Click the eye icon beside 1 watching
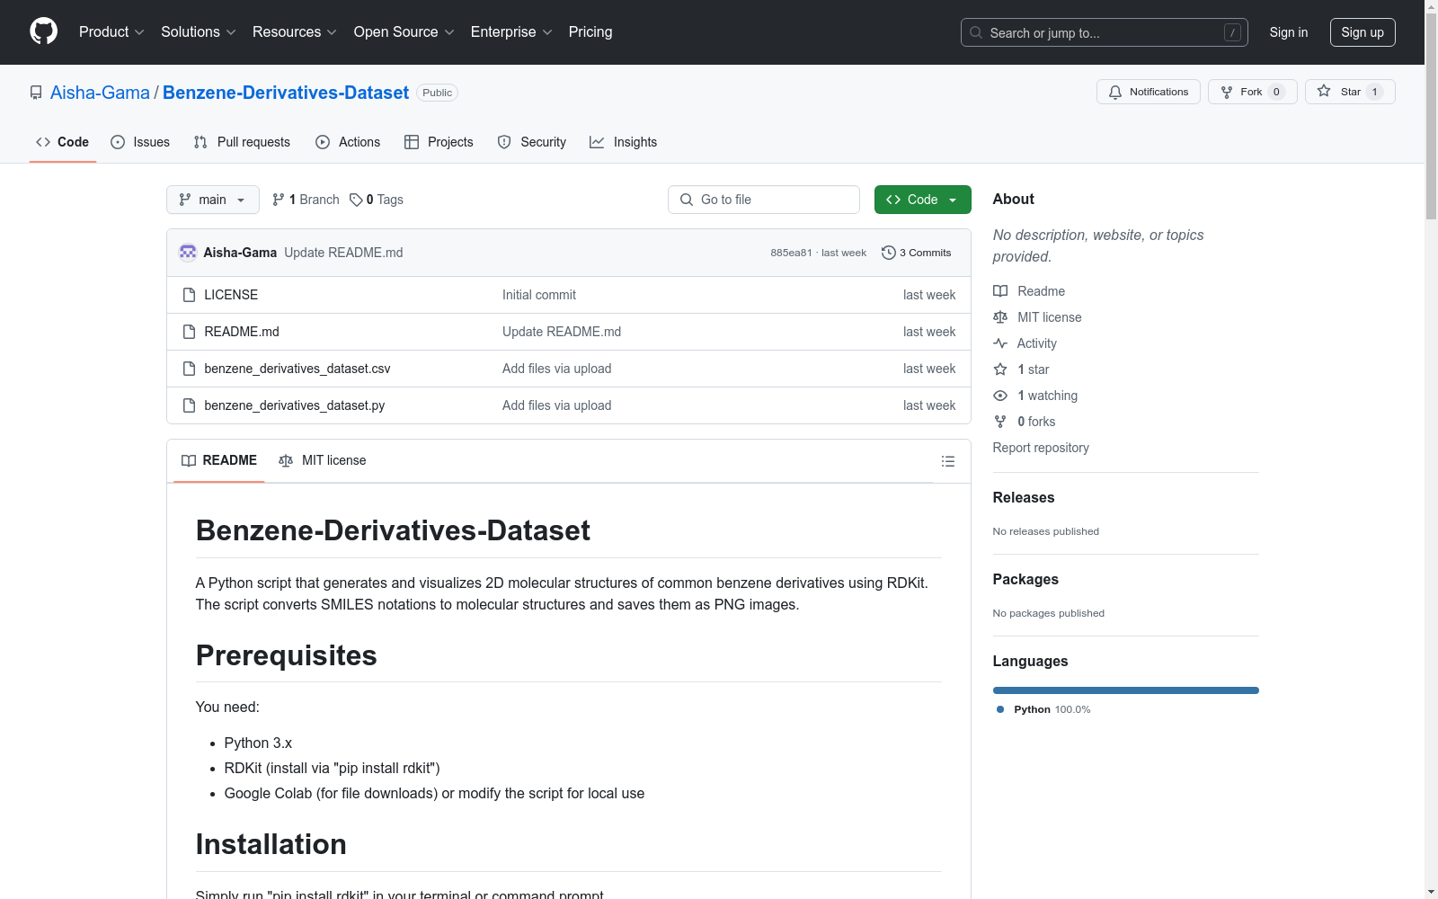 point(1000,396)
